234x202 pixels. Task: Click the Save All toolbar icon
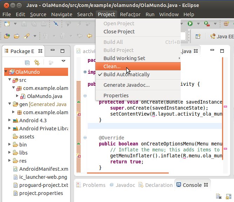tap(34, 24)
